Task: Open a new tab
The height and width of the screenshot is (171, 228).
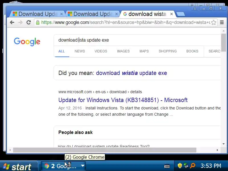Action: [180, 14]
